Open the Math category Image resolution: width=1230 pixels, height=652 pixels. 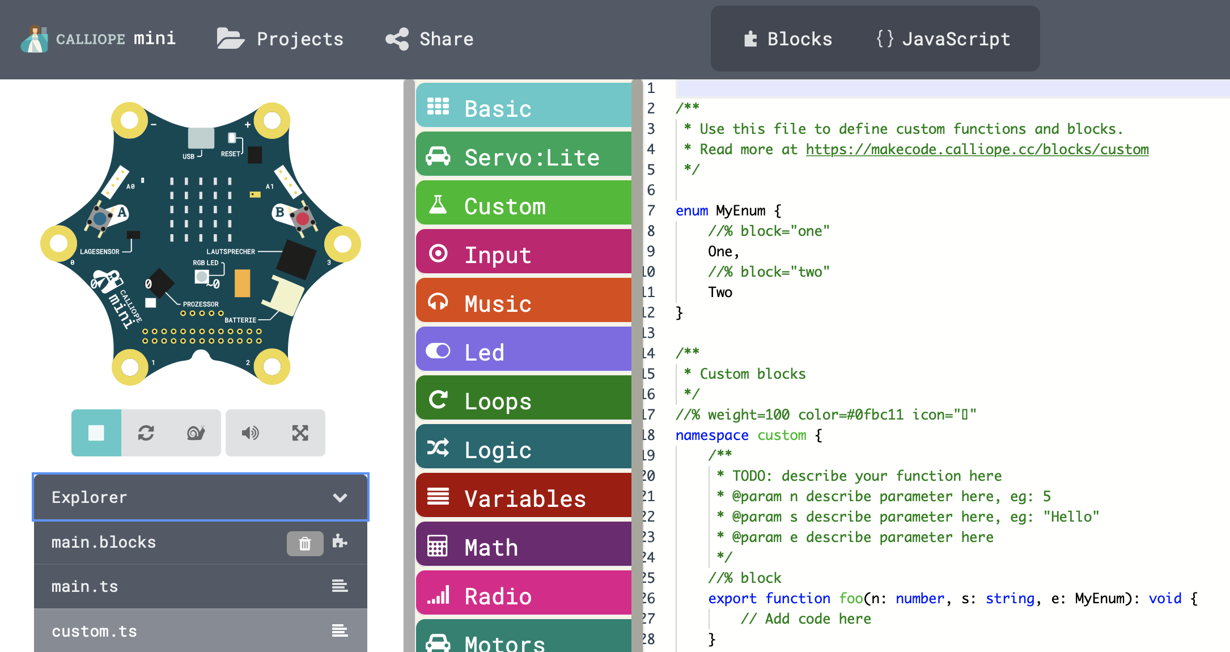(524, 544)
